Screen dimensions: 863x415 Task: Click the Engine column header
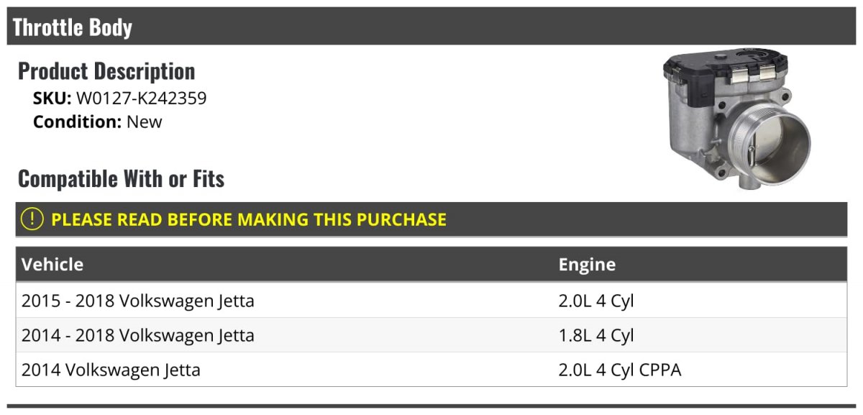(x=587, y=264)
